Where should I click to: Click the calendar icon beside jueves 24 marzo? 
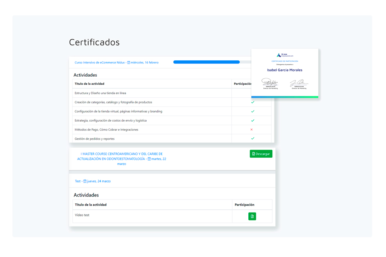84,181
